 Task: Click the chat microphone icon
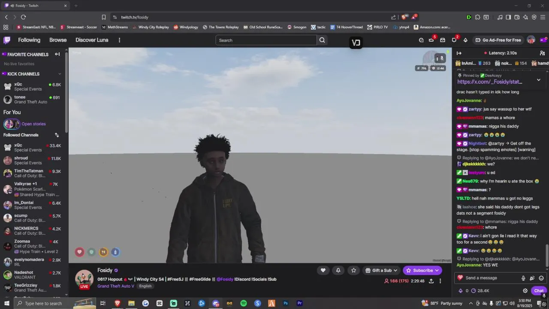523,278
